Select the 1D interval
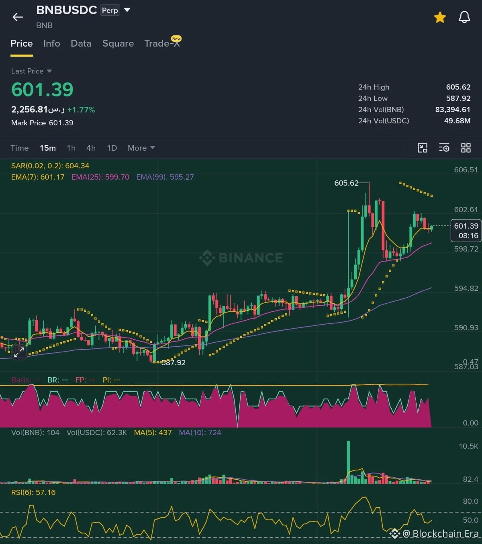The image size is (482, 544). point(112,148)
